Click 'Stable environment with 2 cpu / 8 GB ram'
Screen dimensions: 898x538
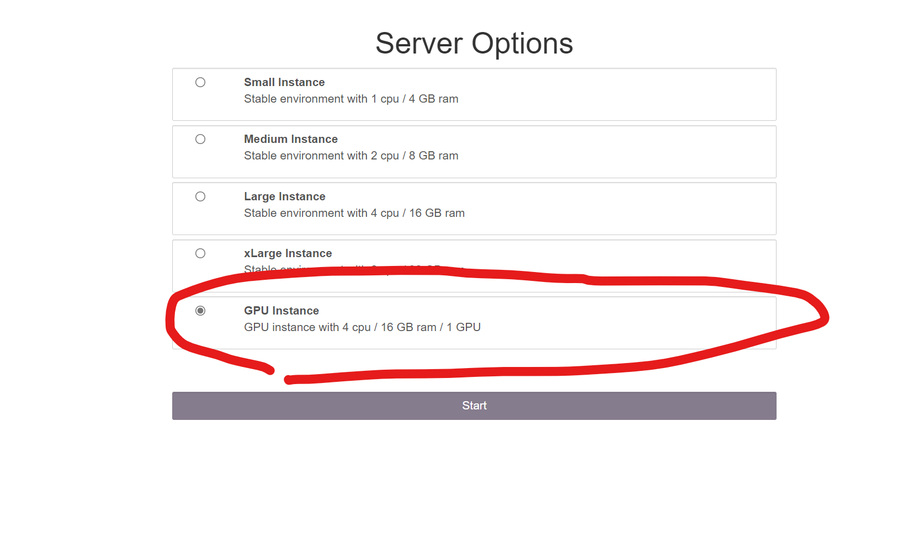tap(351, 156)
